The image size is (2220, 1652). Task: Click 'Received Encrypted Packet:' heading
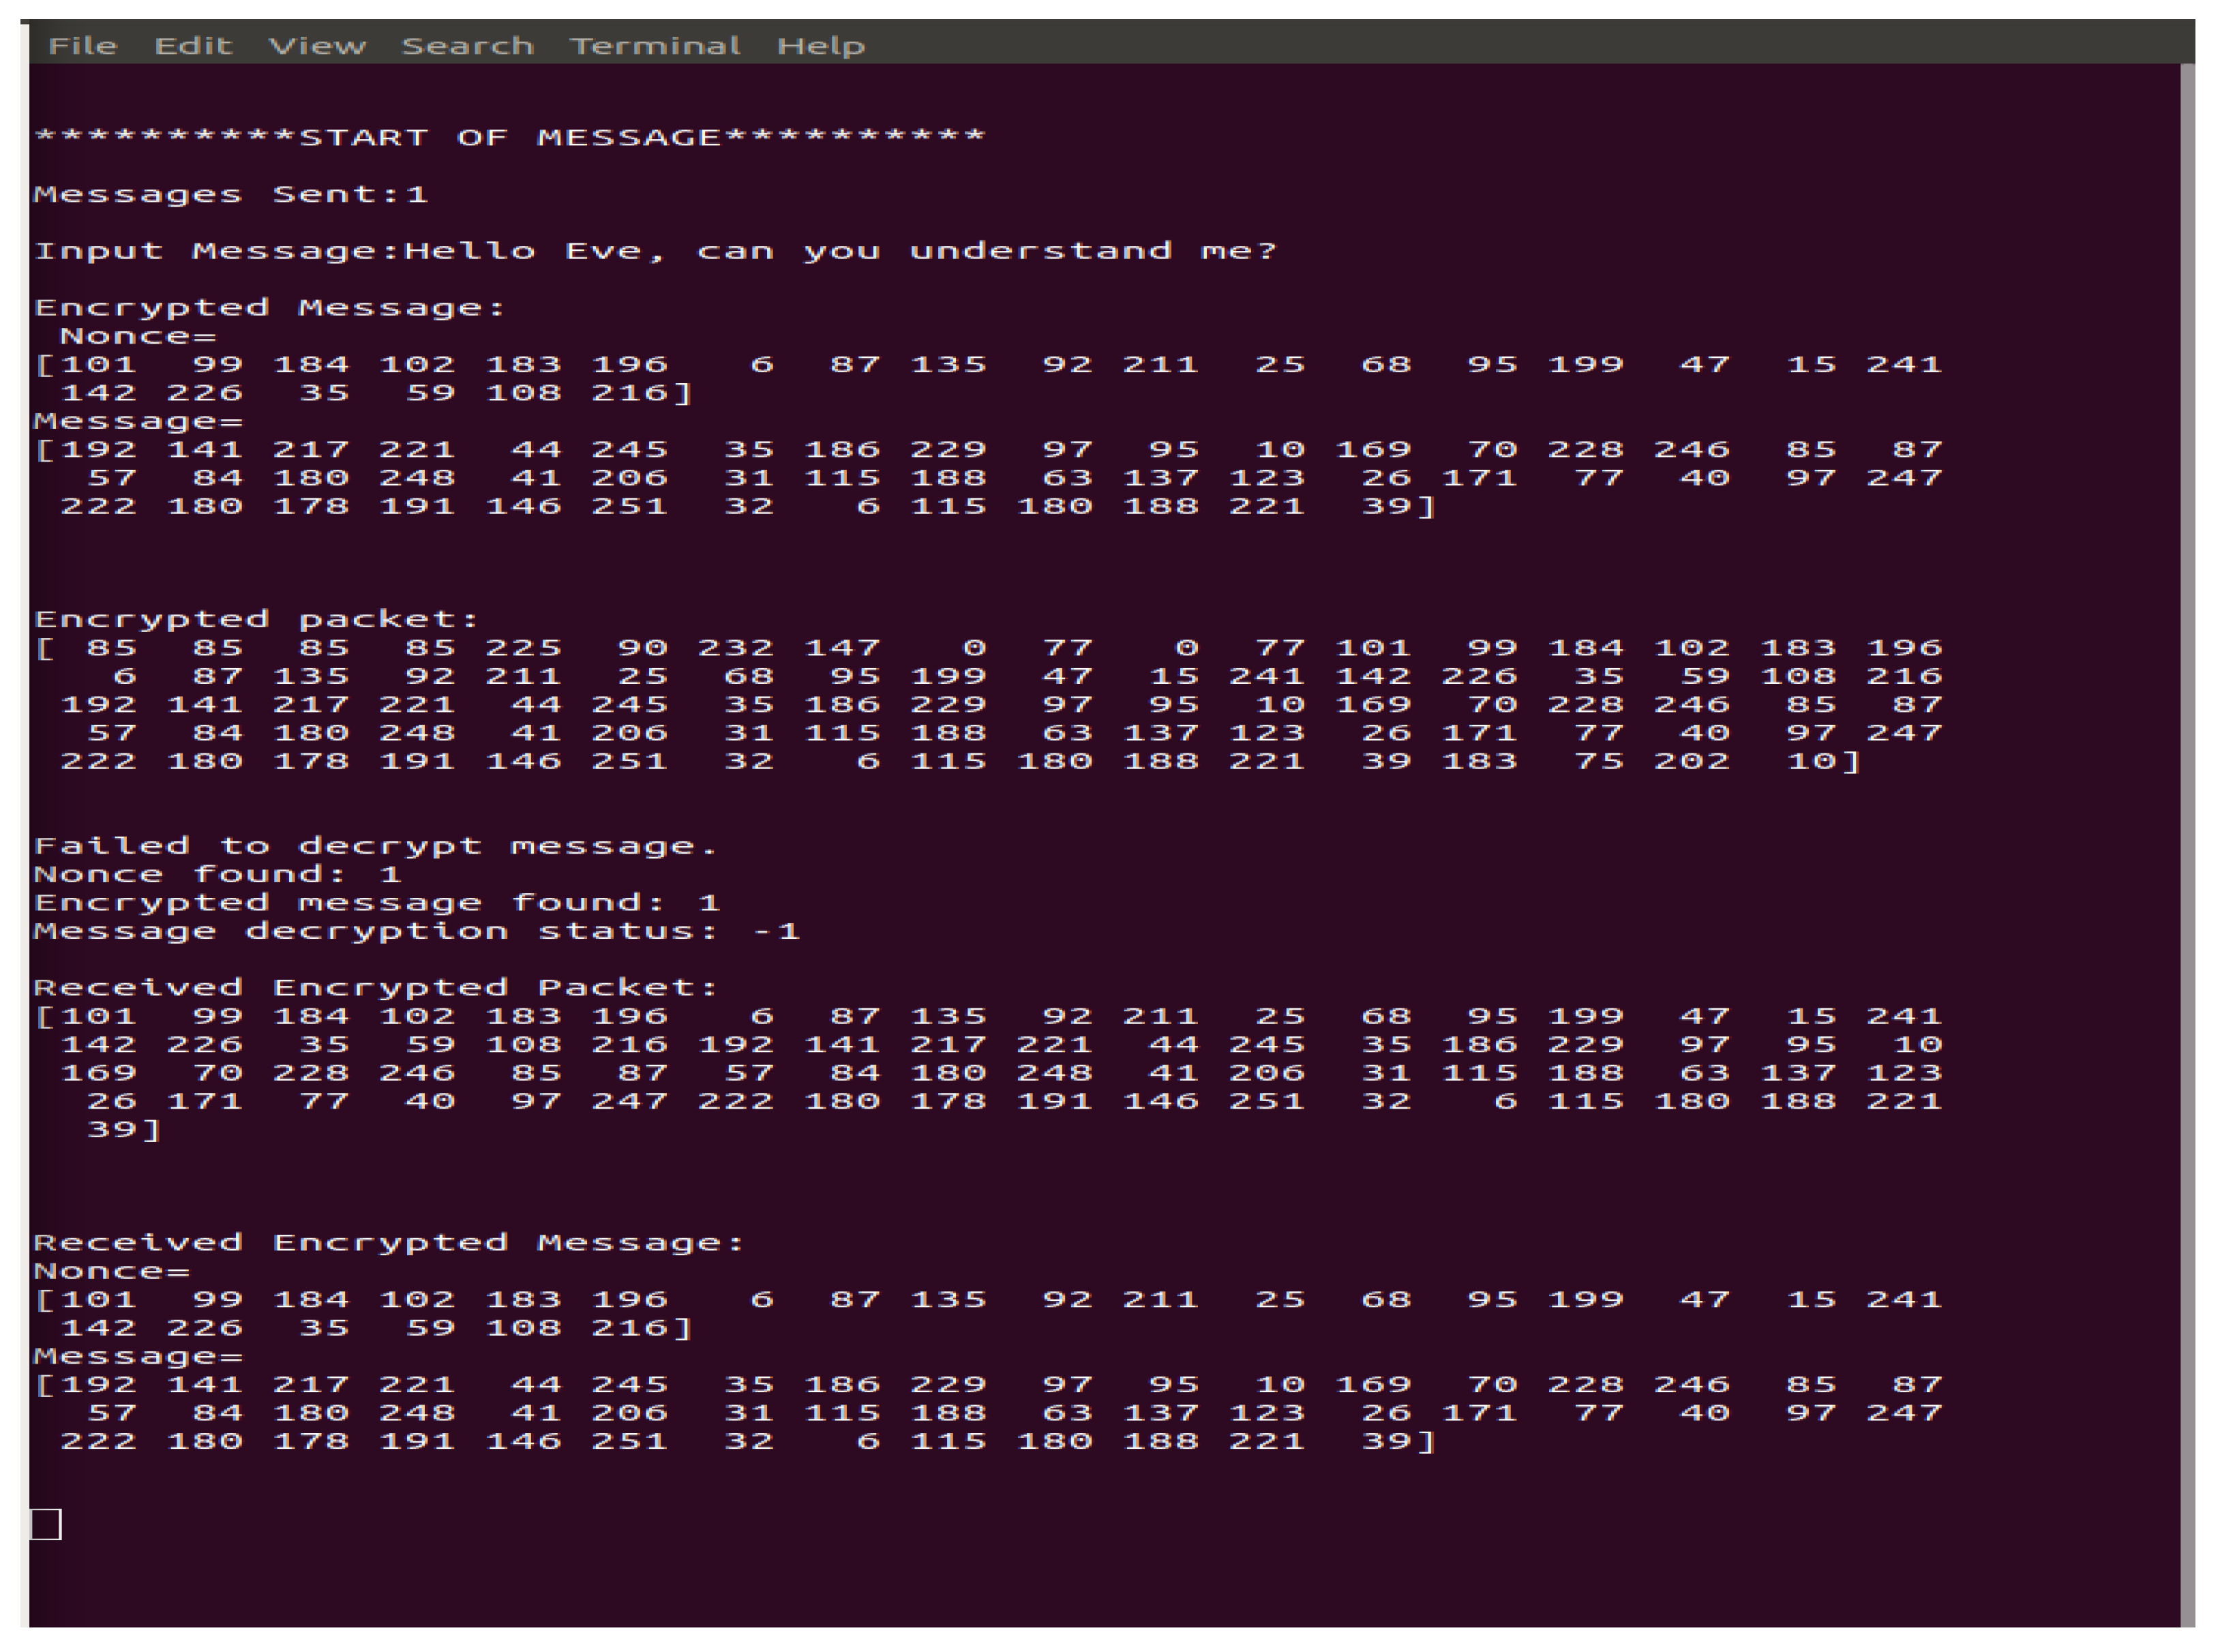click(x=375, y=988)
